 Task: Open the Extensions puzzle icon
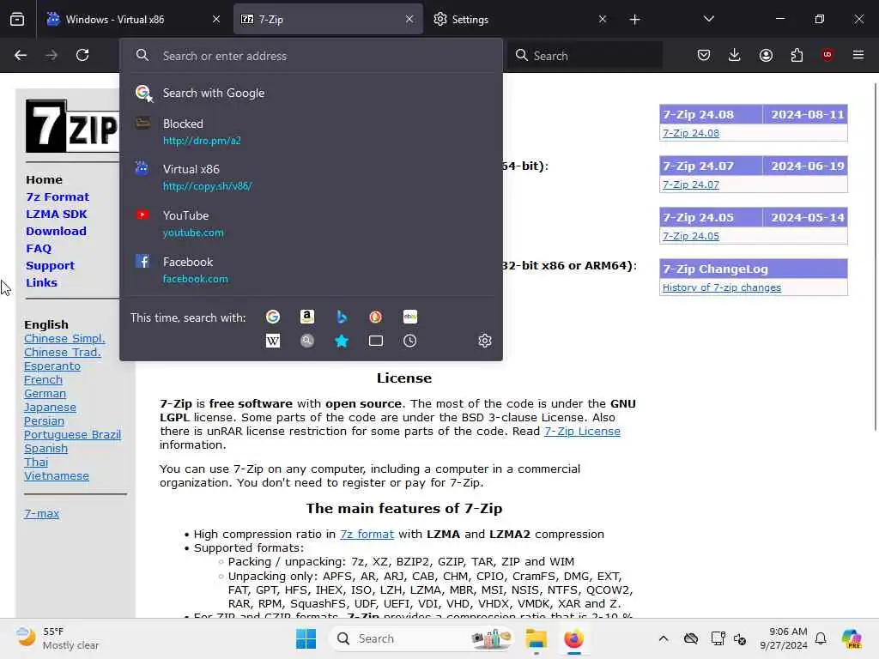tap(797, 55)
